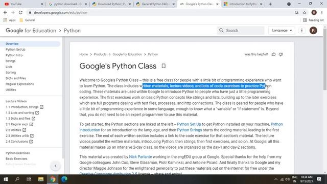Viewport: 327px width, 184px height.
Task: Open lecture video 1.1 Introduction, strings
Action: tap(25, 107)
